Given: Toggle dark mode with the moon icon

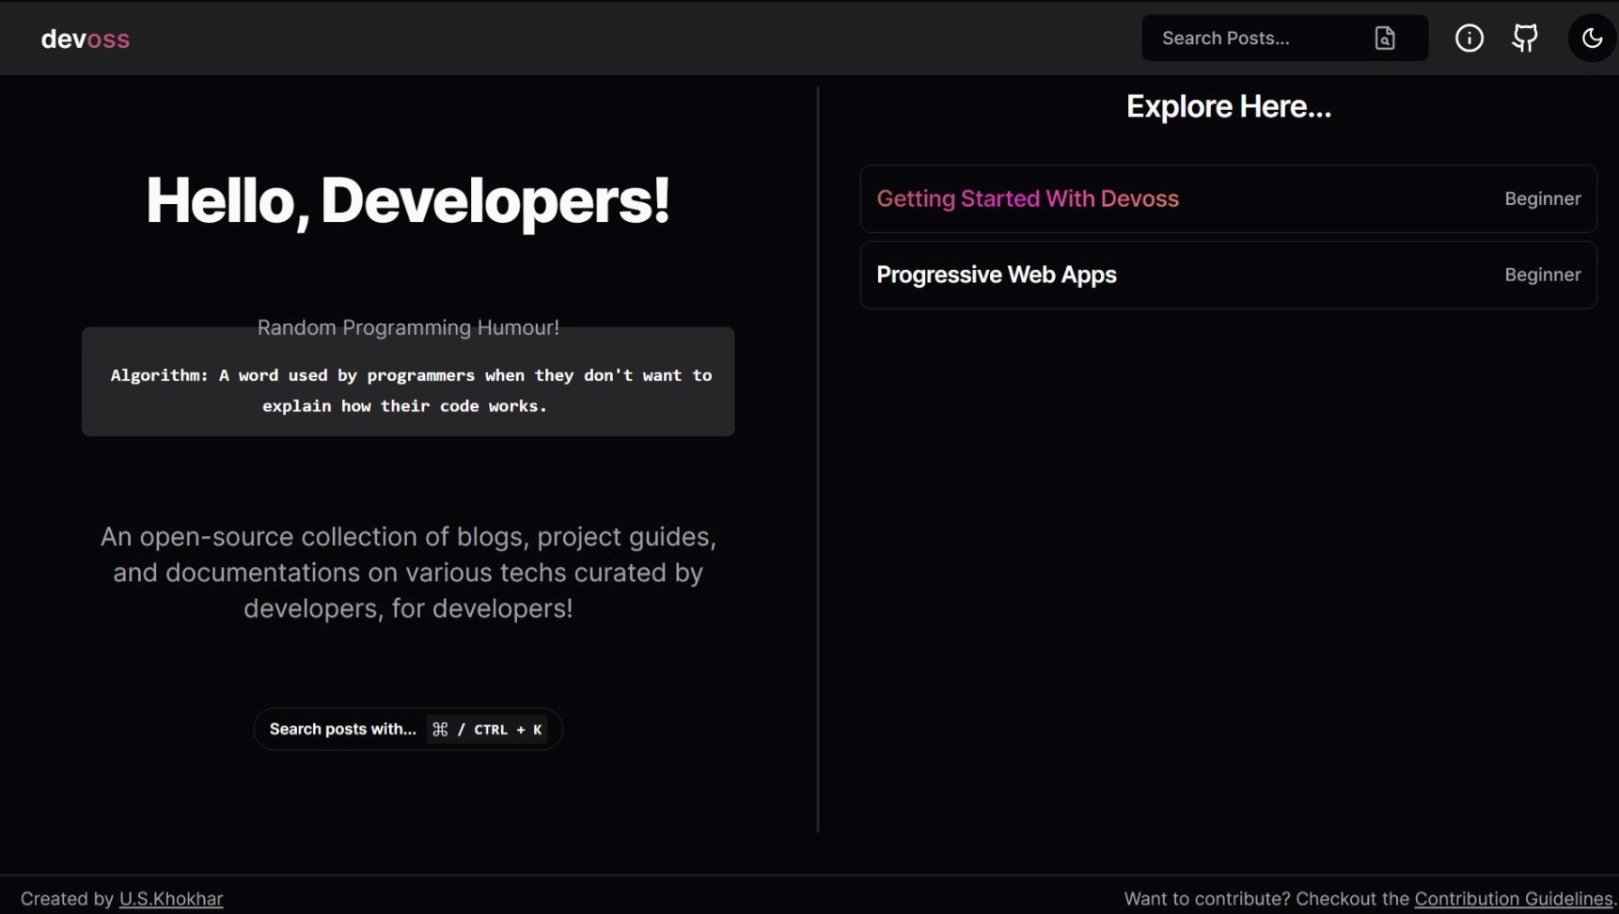Looking at the screenshot, I should [x=1592, y=38].
